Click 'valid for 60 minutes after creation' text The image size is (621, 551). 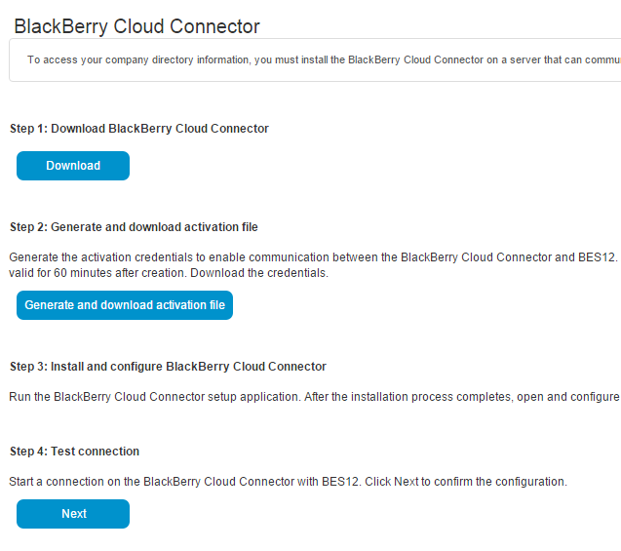coord(97,273)
